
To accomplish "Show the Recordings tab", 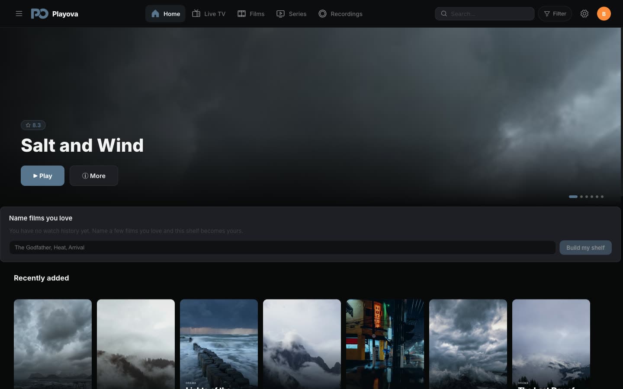I will click(x=340, y=14).
